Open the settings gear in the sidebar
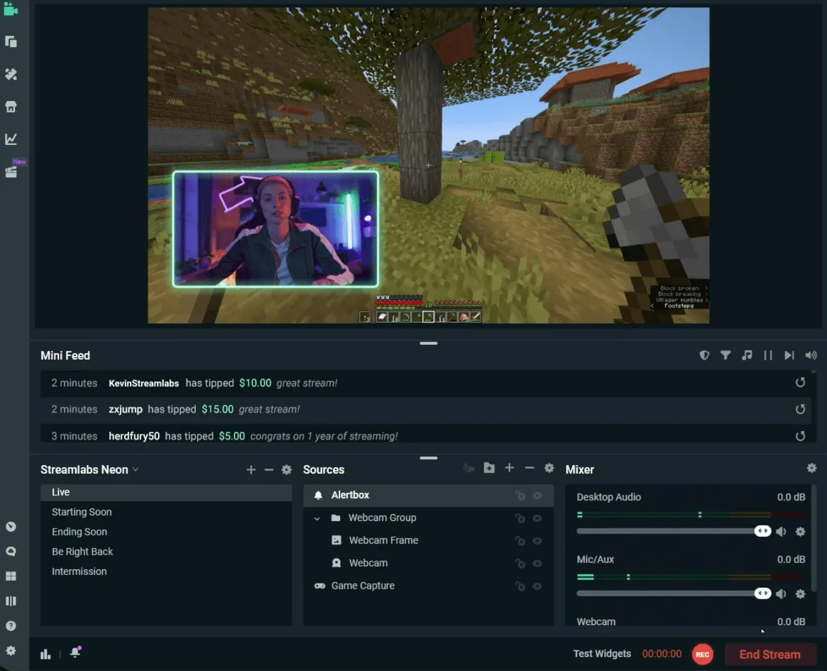The height and width of the screenshot is (671, 827). (x=11, y=651)
